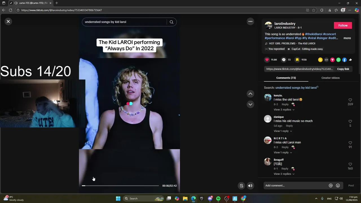The width and height of the screenshot is (361, 203).
Task: Like kenzie's comment heart
Action: pyautogui.click(x=350, y=100)
